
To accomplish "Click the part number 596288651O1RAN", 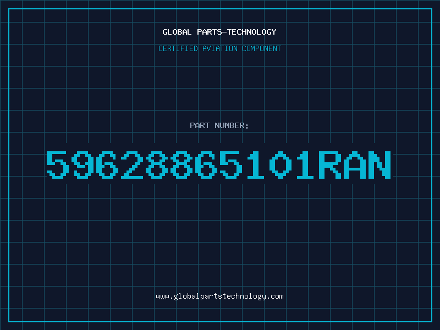I will [x=218, y=164].
